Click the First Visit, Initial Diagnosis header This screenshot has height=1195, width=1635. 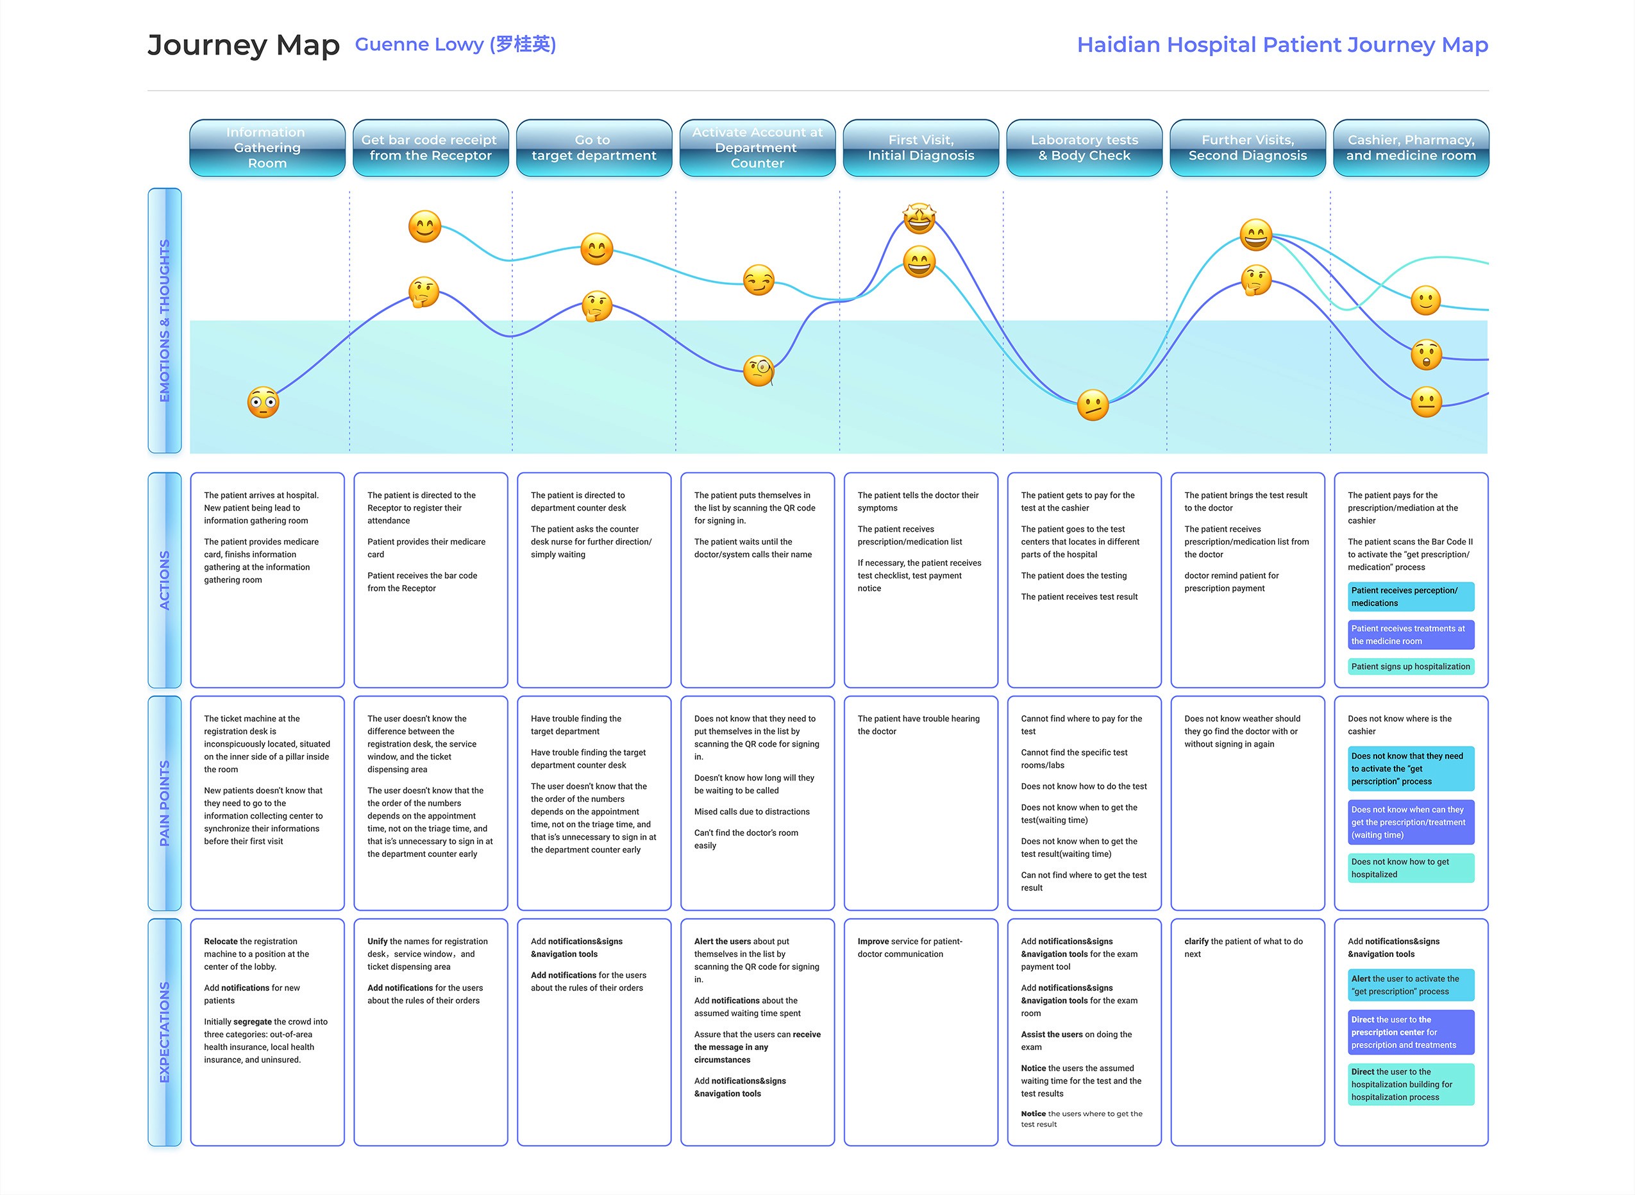tap(920, 148)
